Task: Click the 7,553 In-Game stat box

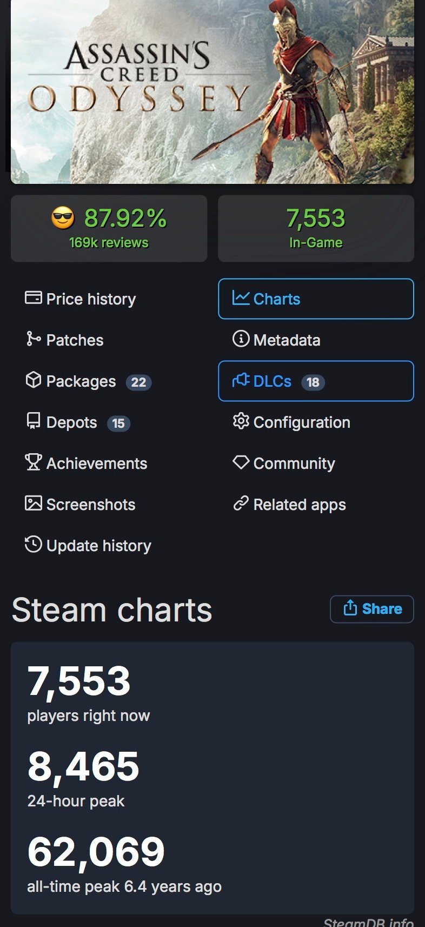Action: [316, 228]
